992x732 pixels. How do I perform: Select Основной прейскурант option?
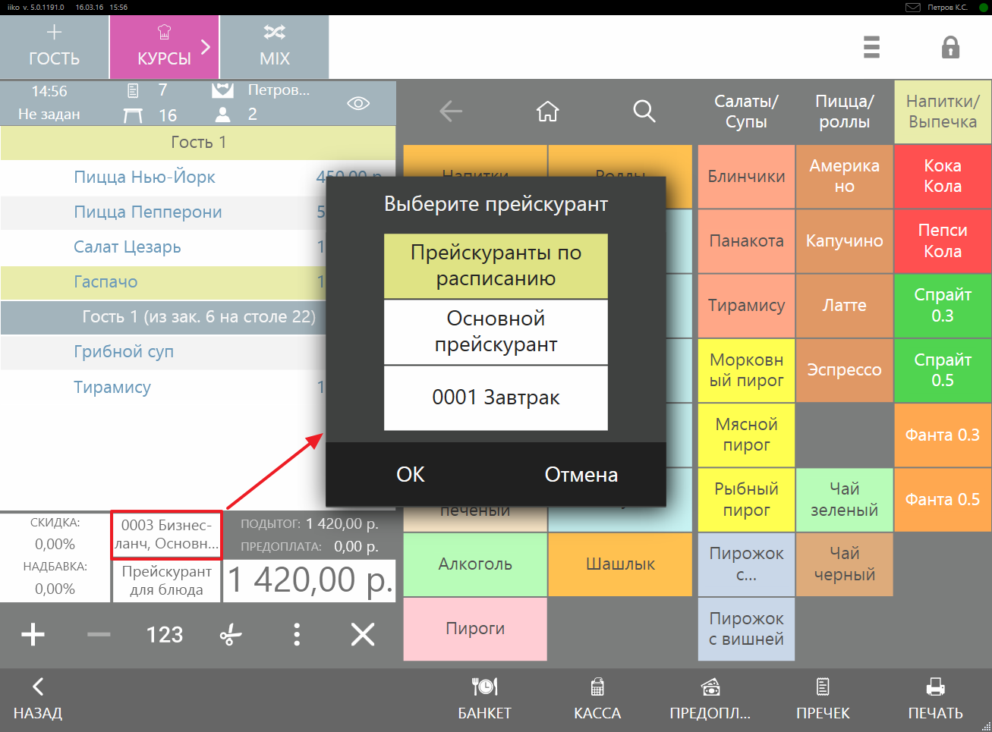tap(496, 331)
